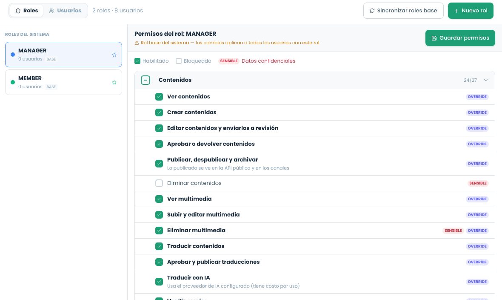Uncheck Publicar, despublicar y archivar
This screenshot has height=300, width=502.
(159, 164)
